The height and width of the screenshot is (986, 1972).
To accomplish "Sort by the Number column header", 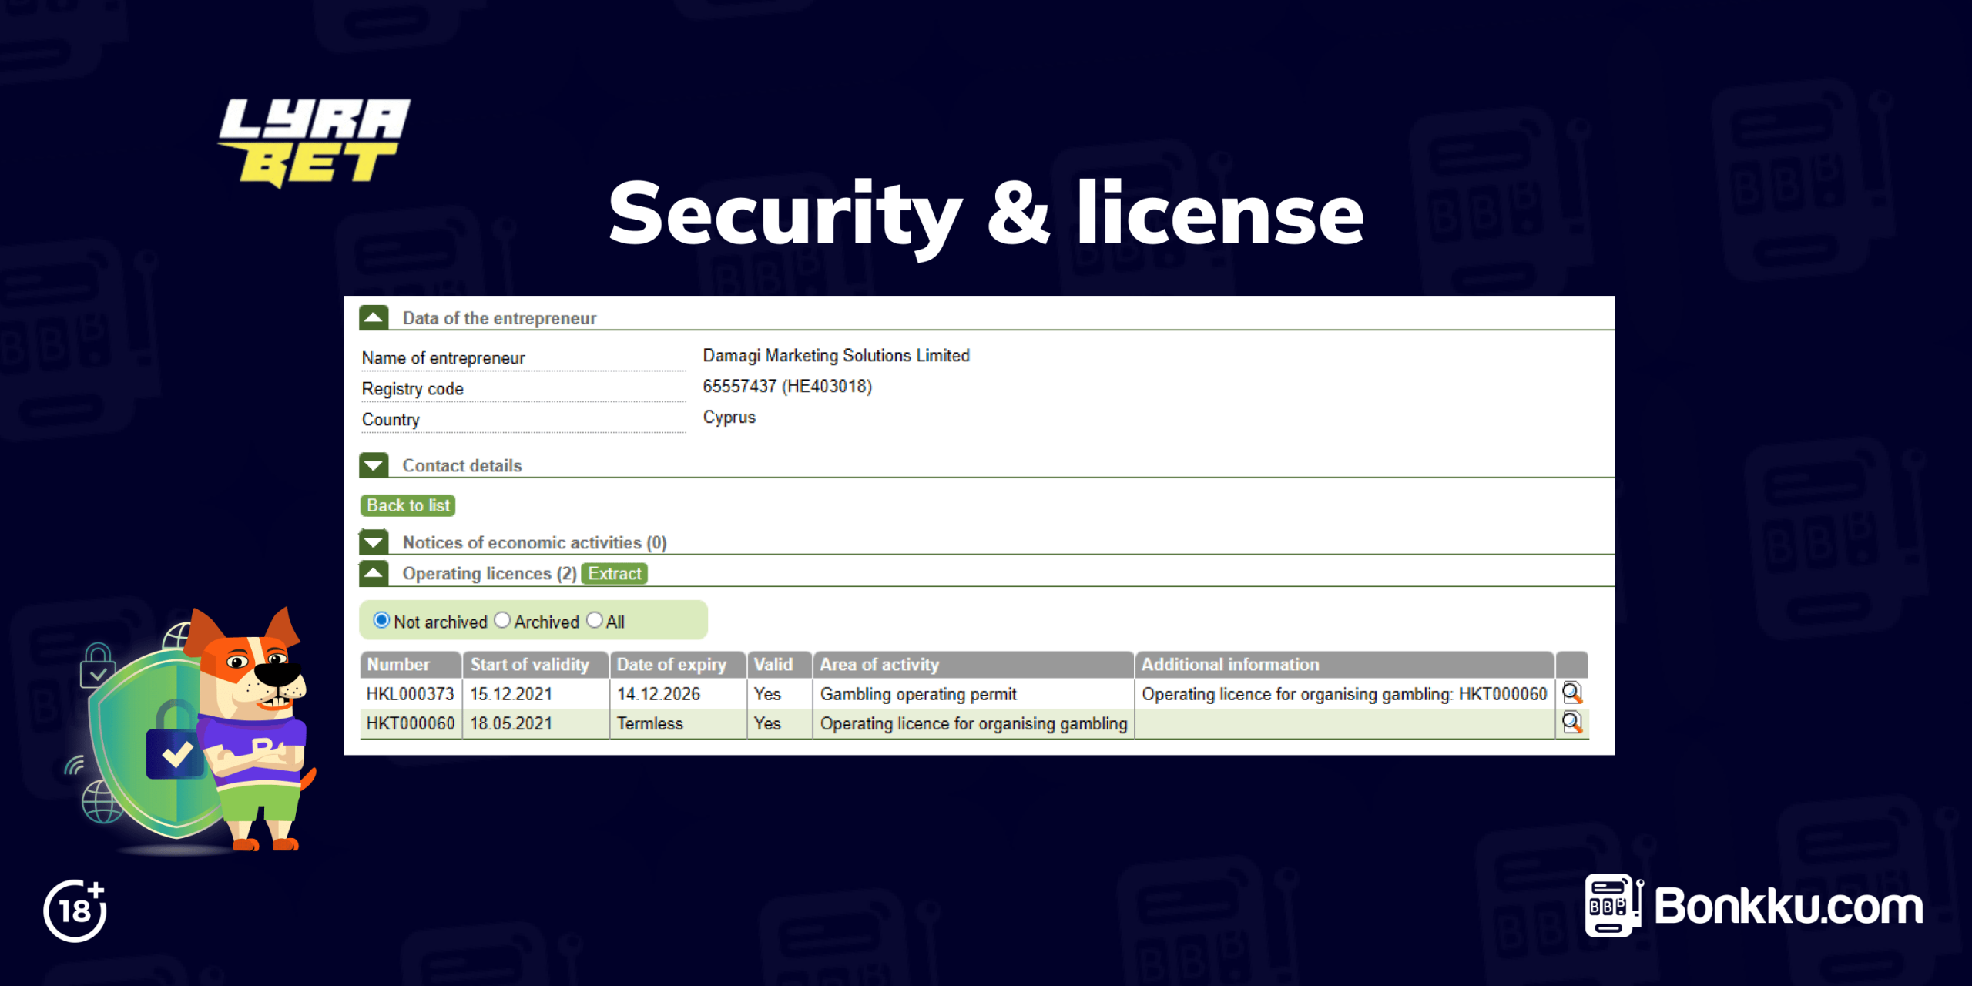I will tap(411, 664).
